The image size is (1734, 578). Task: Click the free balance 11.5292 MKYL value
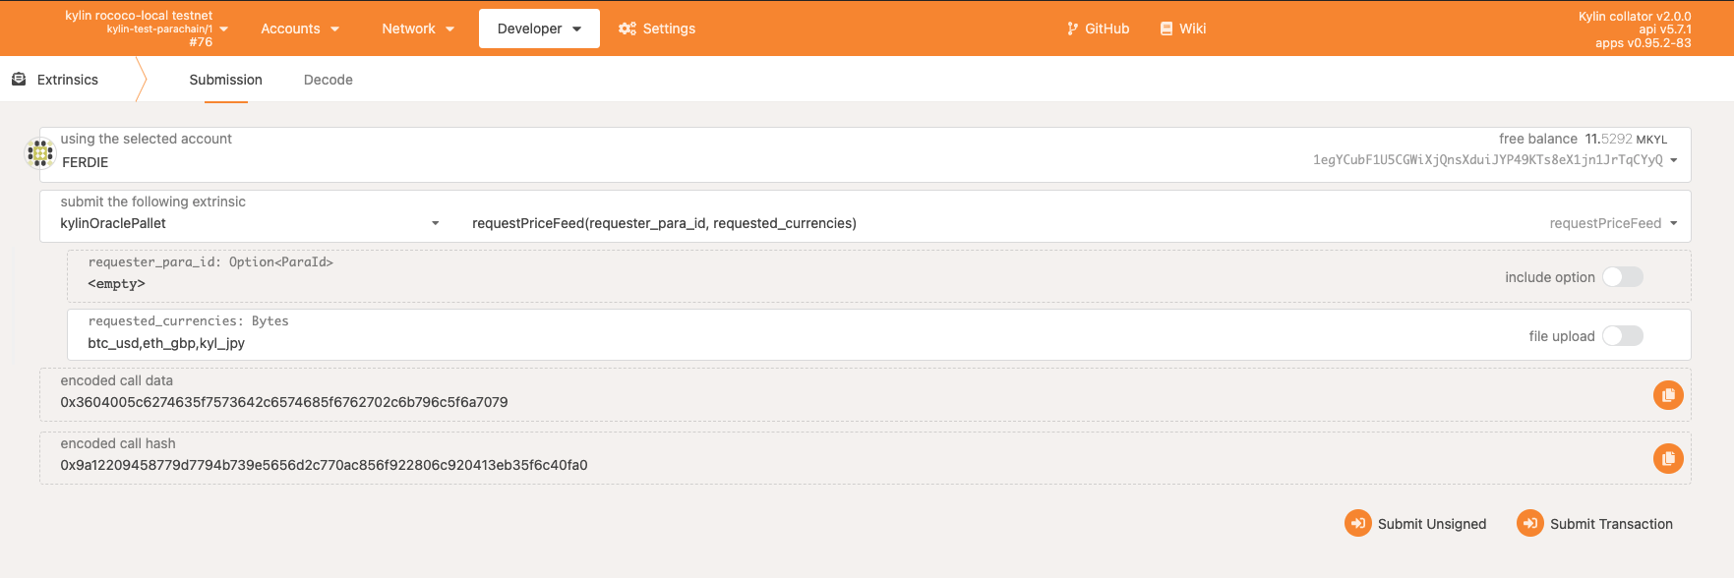tap(1626, 139)
